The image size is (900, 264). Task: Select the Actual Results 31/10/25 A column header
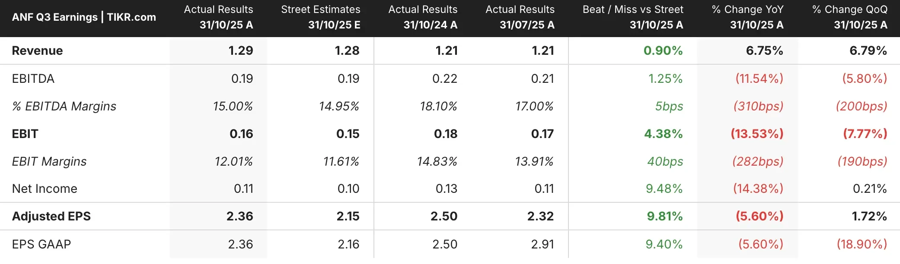219,17
